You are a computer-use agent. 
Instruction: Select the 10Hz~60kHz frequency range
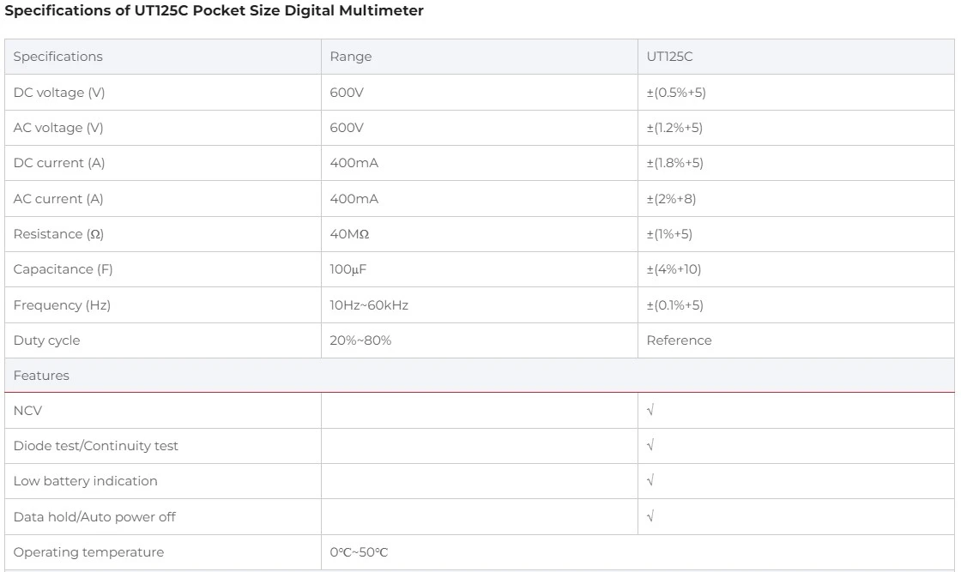369,305
